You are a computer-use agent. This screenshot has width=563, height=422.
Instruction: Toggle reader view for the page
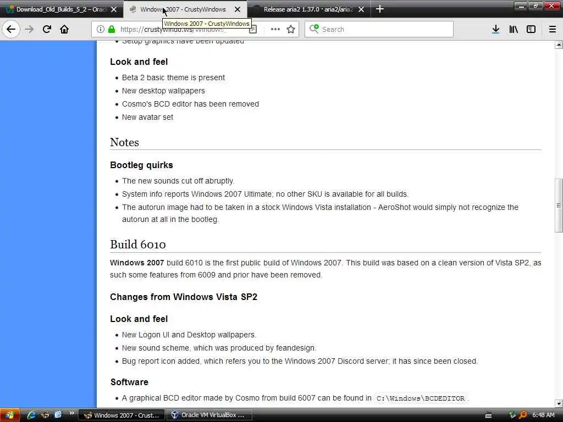(253, 30)
